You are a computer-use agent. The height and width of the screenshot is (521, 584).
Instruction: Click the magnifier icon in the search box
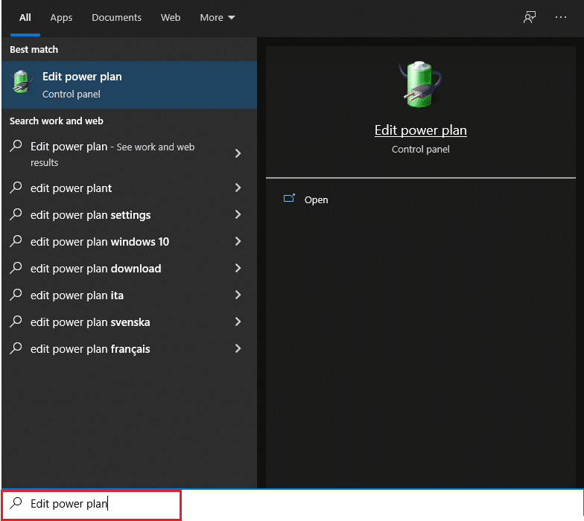click(x=16, y=504)
